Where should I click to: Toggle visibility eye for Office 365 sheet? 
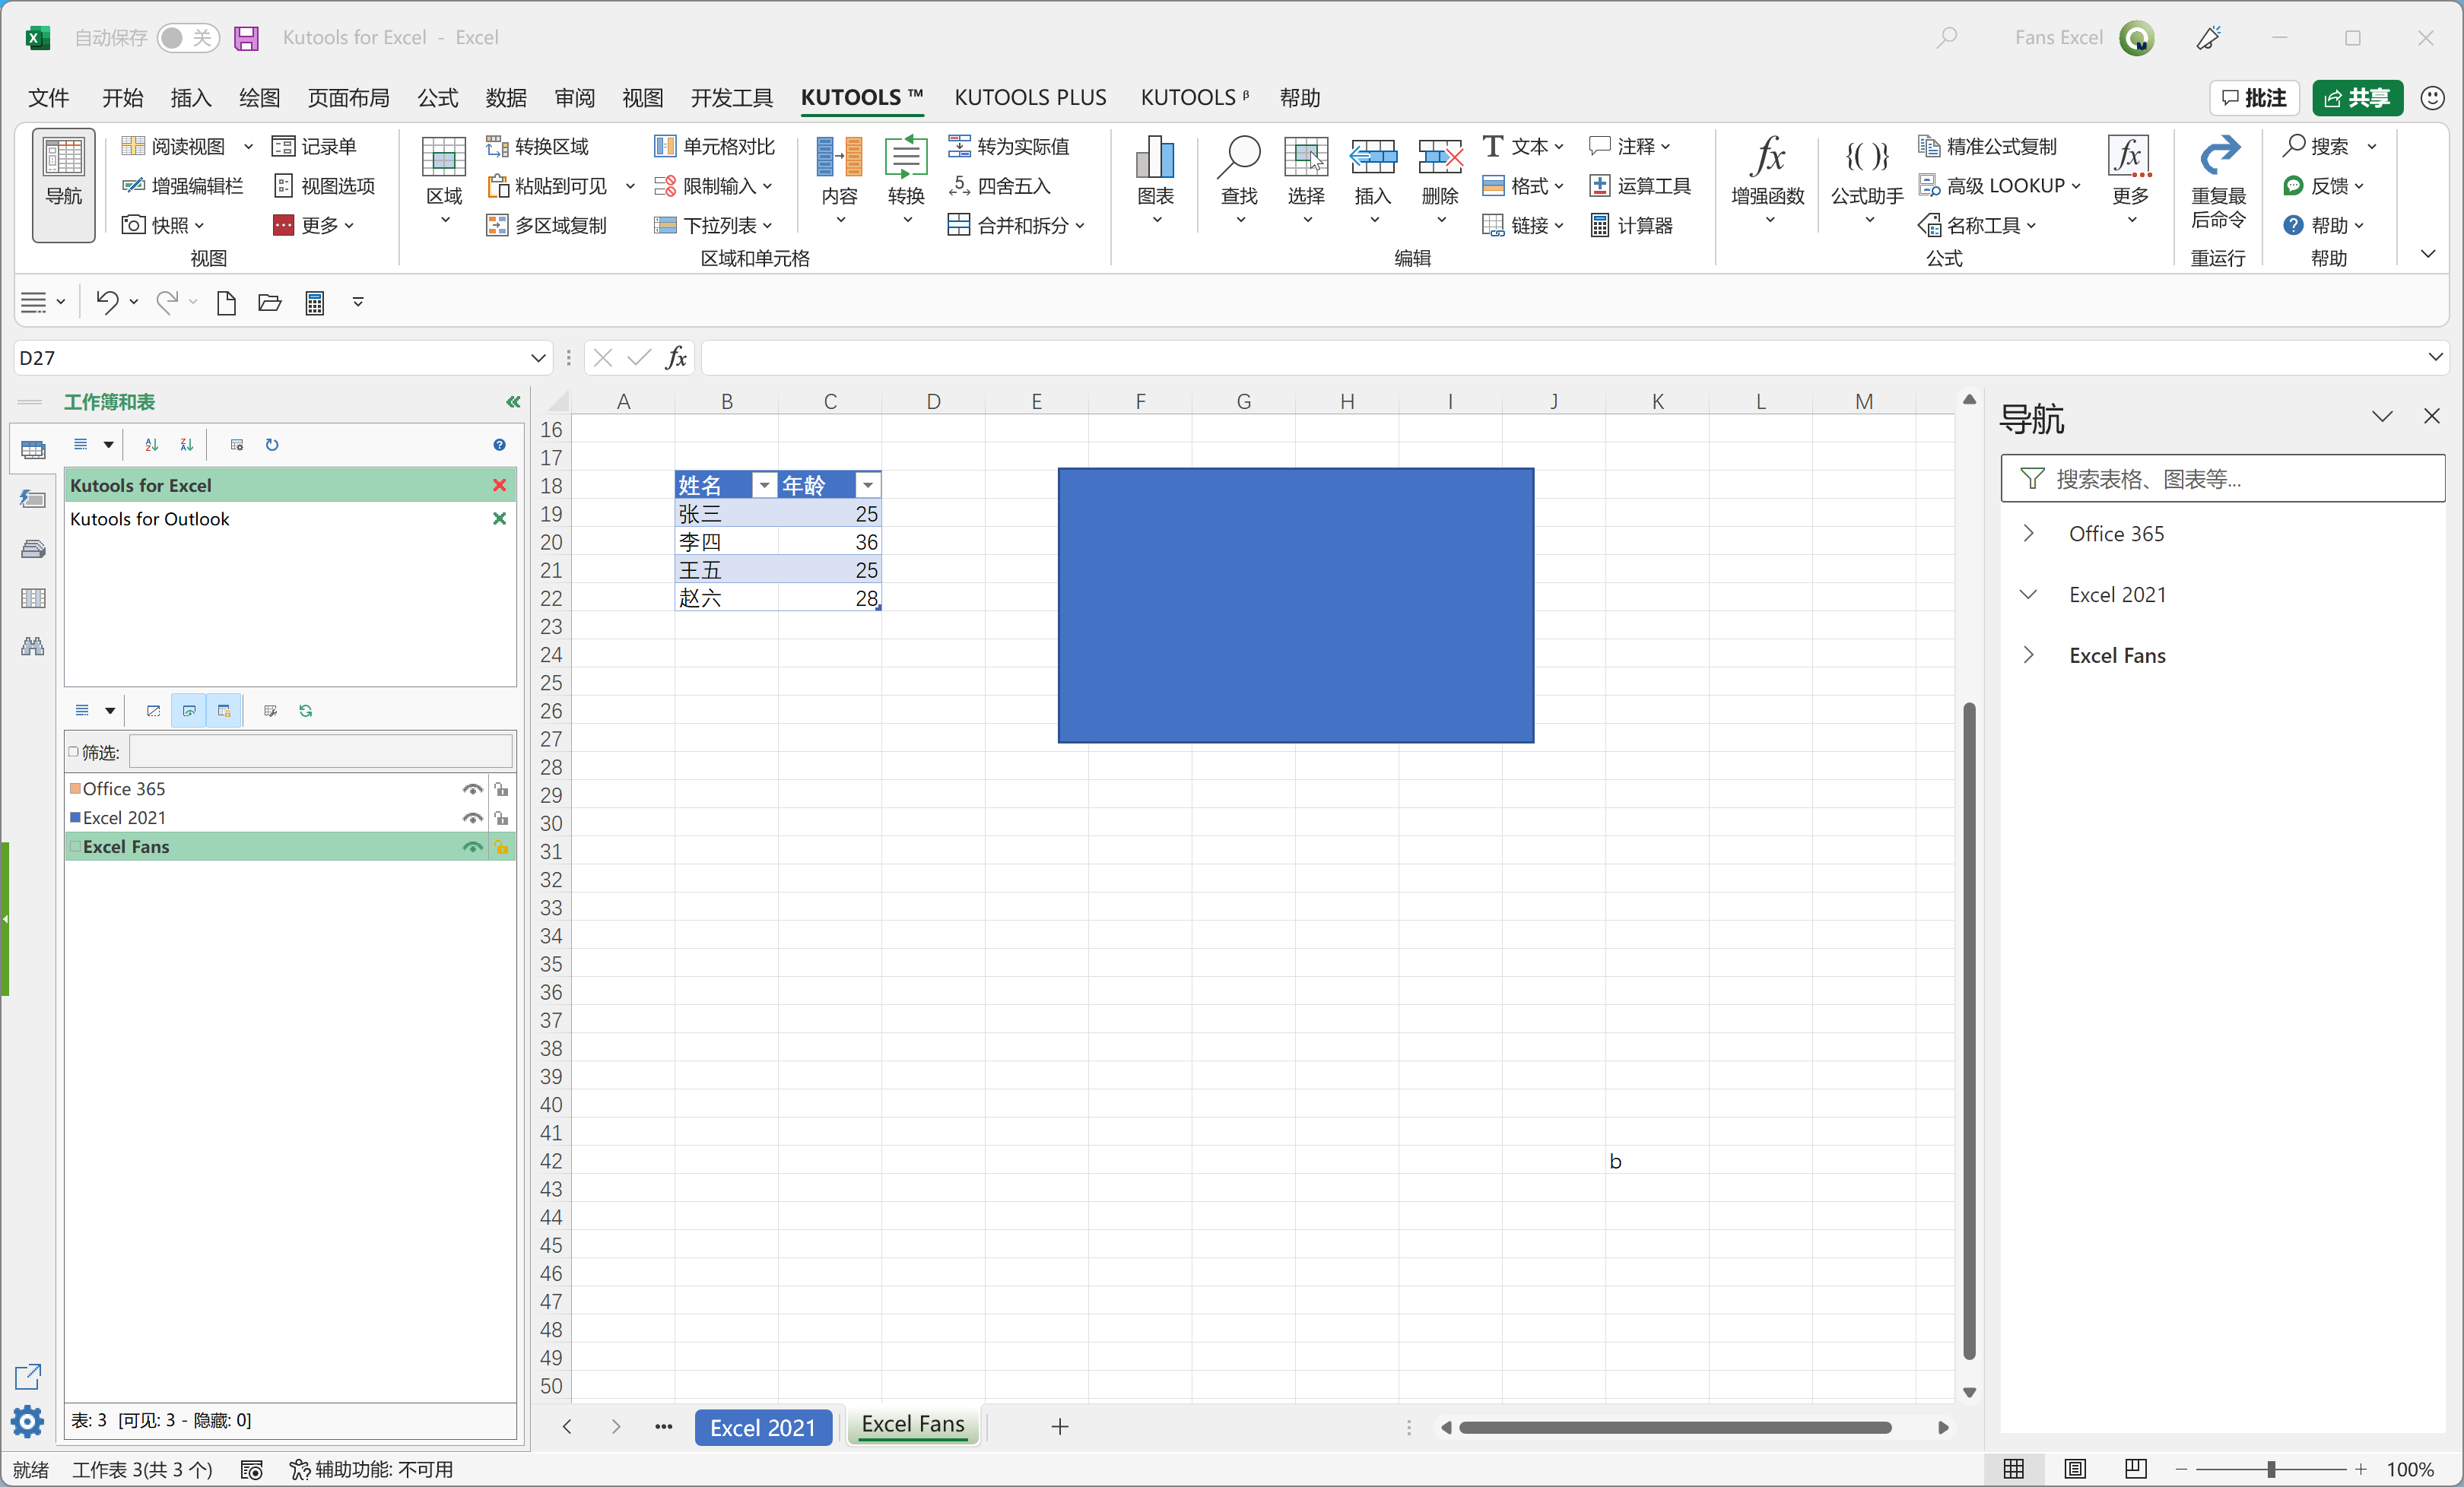click(472, 789)
